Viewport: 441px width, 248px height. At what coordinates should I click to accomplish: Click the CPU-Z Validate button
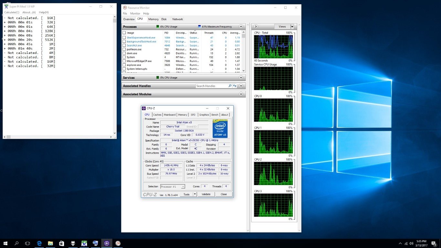pyautogui.click(x=206, y=194)
